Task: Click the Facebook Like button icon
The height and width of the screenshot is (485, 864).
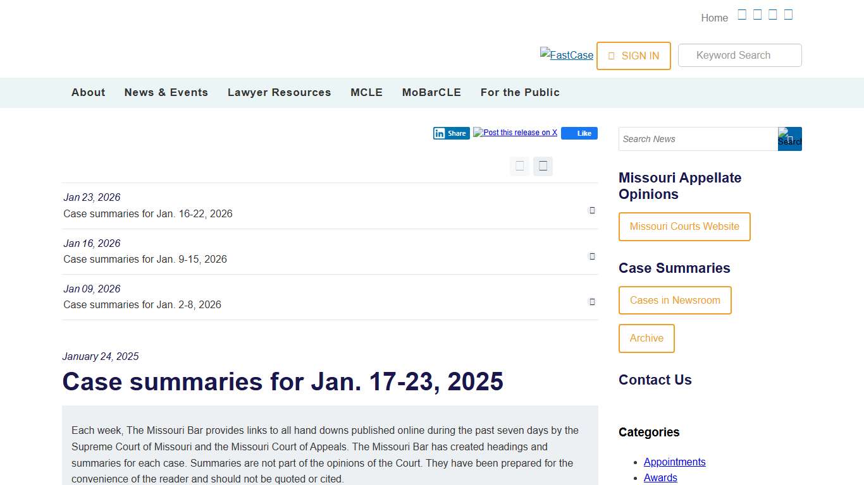Action: click(579, 133)
